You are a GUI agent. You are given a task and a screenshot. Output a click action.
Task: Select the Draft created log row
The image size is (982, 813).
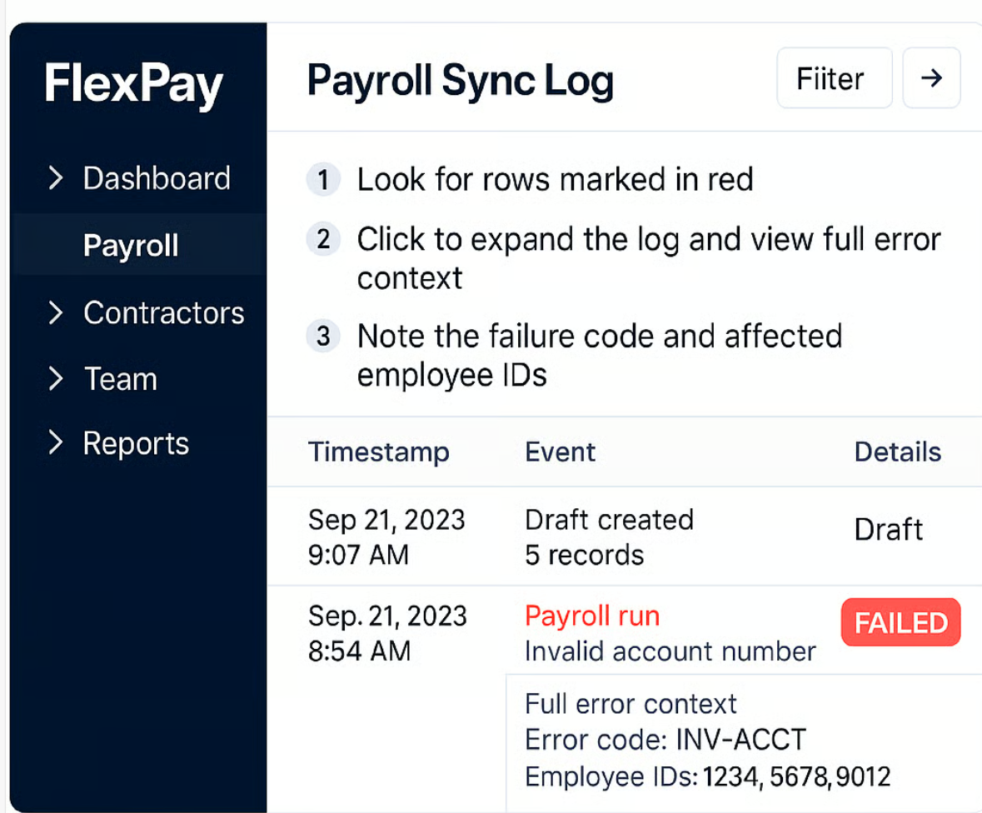tap(609, 536)
